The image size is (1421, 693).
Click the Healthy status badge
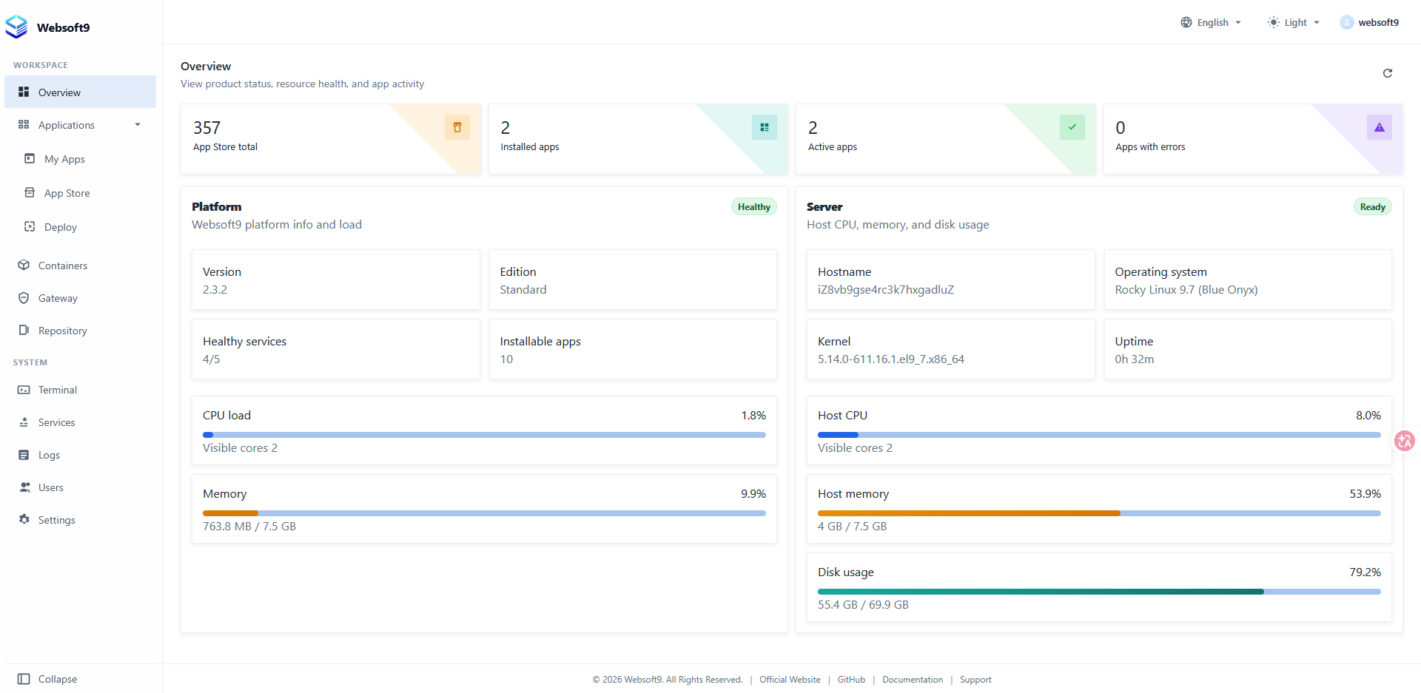pos(753,207)
